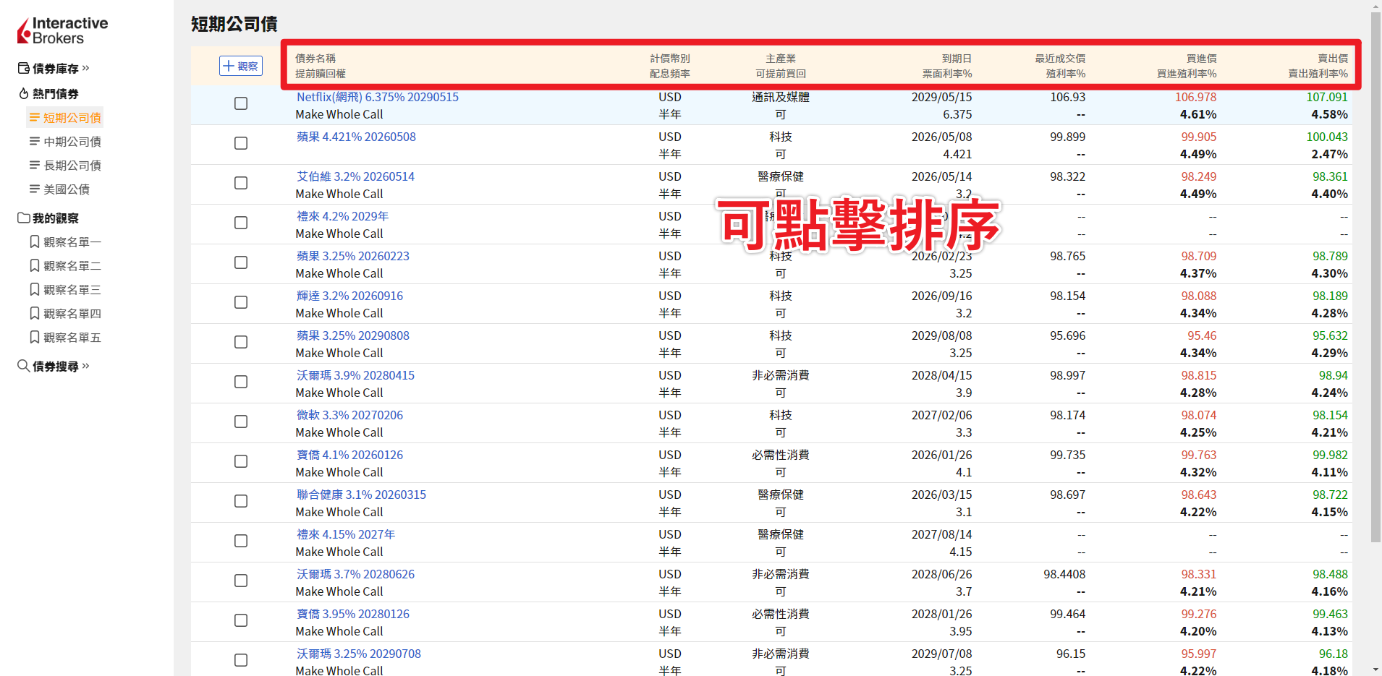The width and height of the screenshot is (1382, 676).
Task: Click bookmark icon for 觀察名單五
Action: (x=34, y=337)
